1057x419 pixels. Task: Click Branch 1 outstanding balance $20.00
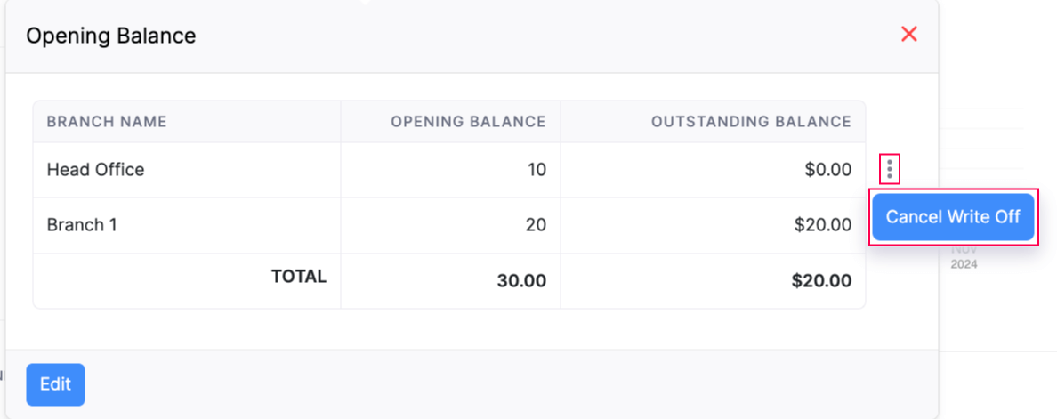823,225
